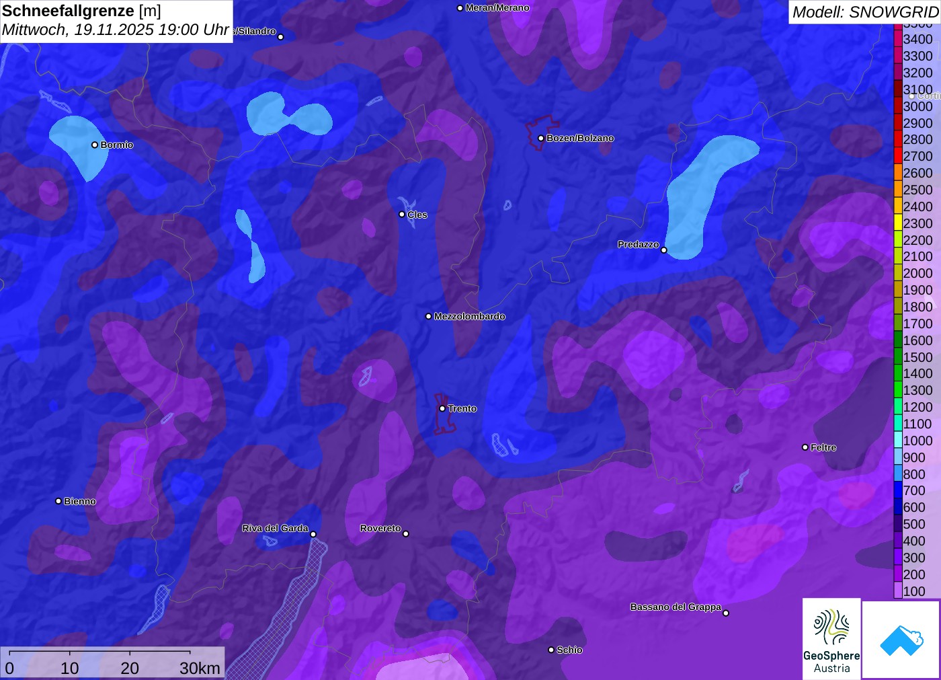Pick the 200 purple legend swatch
Viewport: 941px width, 680px height.
point(898,574)
